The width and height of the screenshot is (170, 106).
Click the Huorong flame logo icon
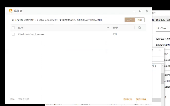point(11,11)
